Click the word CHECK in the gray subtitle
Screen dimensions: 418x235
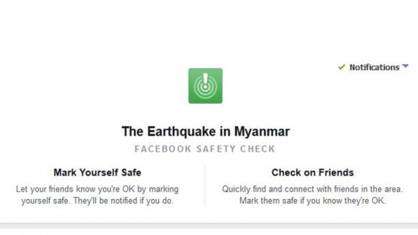(x=257, y=149)
